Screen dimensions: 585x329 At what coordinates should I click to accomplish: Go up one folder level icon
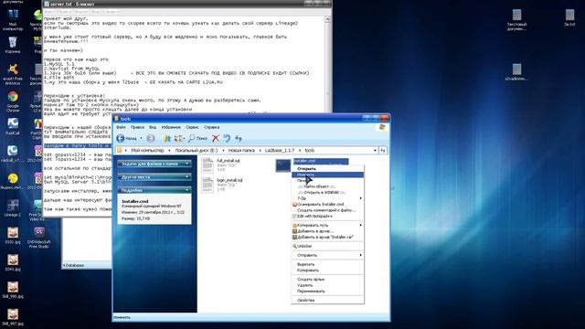pyautogui.click(x=166, y=138)
